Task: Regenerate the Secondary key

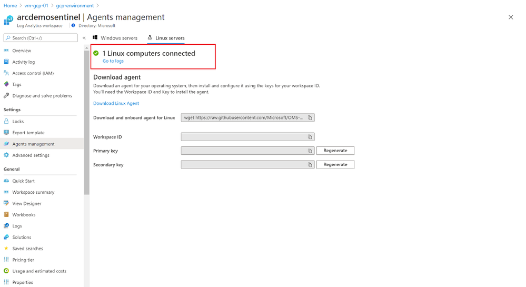Action: [x=335, y=164]
